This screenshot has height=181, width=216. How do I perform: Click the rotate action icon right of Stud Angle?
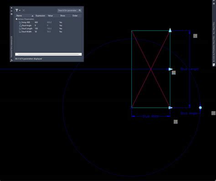213,113
